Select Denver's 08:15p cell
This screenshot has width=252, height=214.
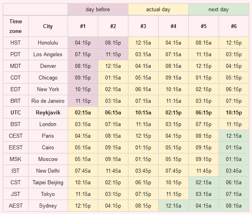point(83,66)
